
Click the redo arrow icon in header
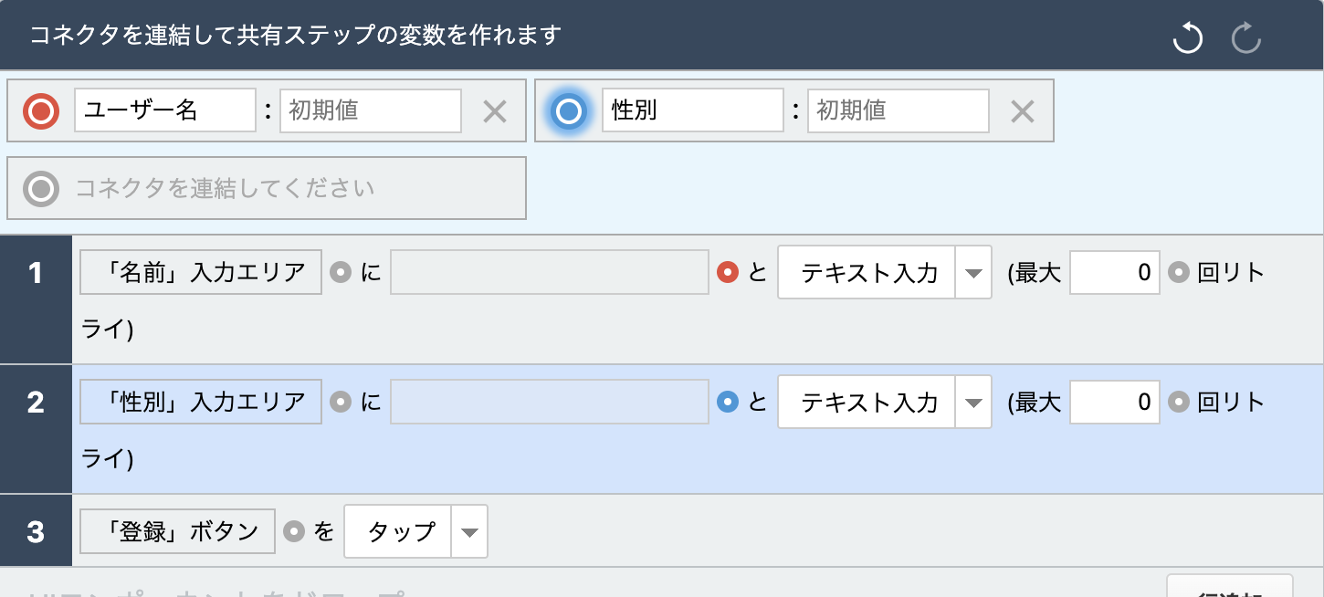tap(1246, 38)
